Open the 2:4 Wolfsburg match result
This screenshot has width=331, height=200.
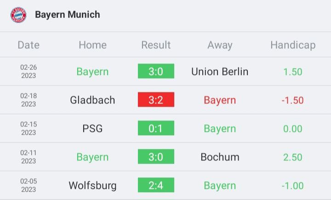coord(156,185)
